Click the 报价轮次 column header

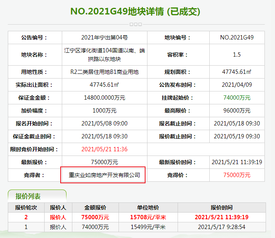tap(26, 208)
